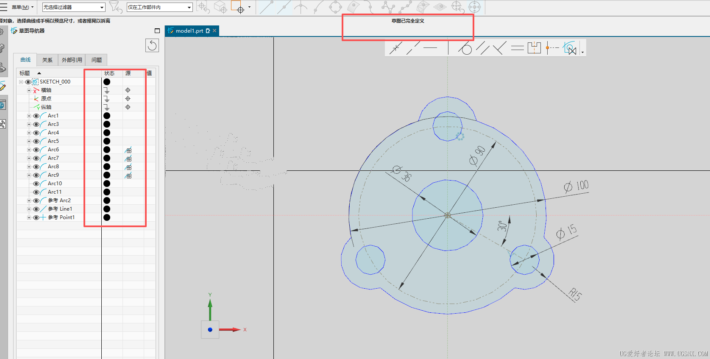Switch to the 曲线 tab
Screen dimensions: 710x359
pos(25,60)
